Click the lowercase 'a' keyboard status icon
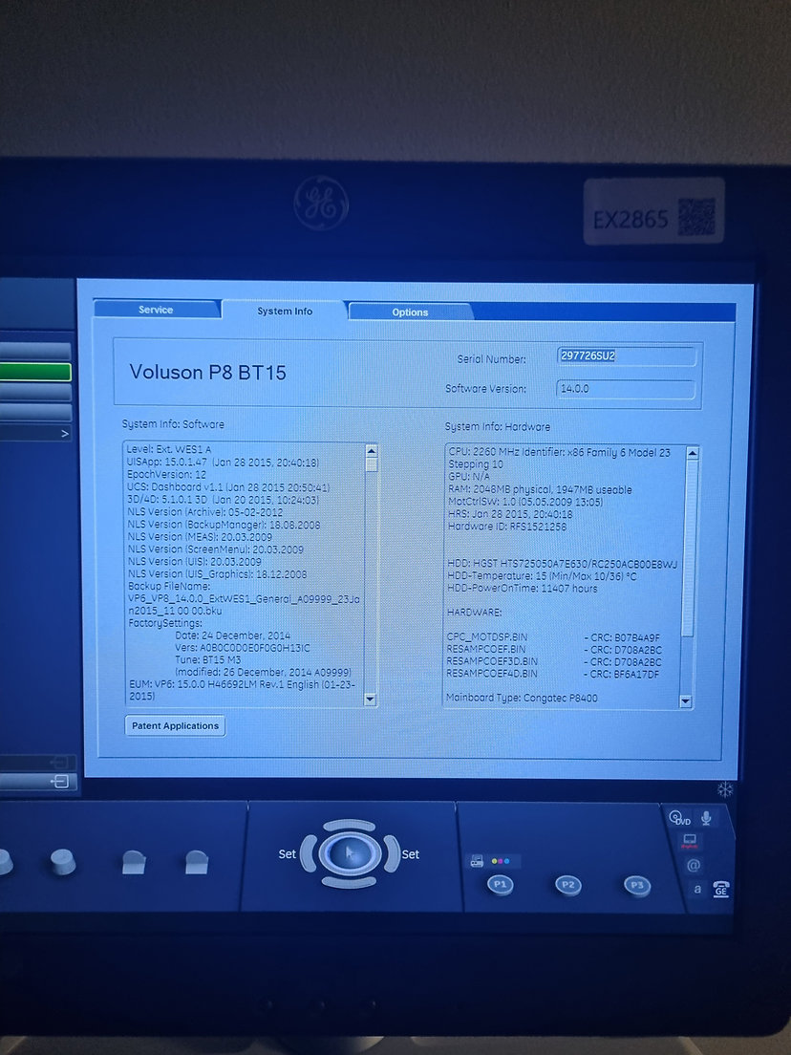Screen dimensions: 791x1055 (696, 889)
